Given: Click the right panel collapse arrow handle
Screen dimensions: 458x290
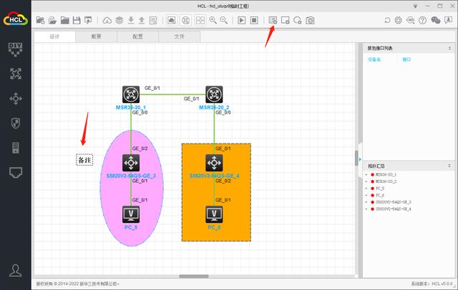Looking at the screenshot, I should click(360, 159).
